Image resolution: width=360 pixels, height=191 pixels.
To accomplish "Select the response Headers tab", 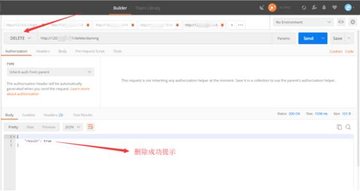I will 53,115.
